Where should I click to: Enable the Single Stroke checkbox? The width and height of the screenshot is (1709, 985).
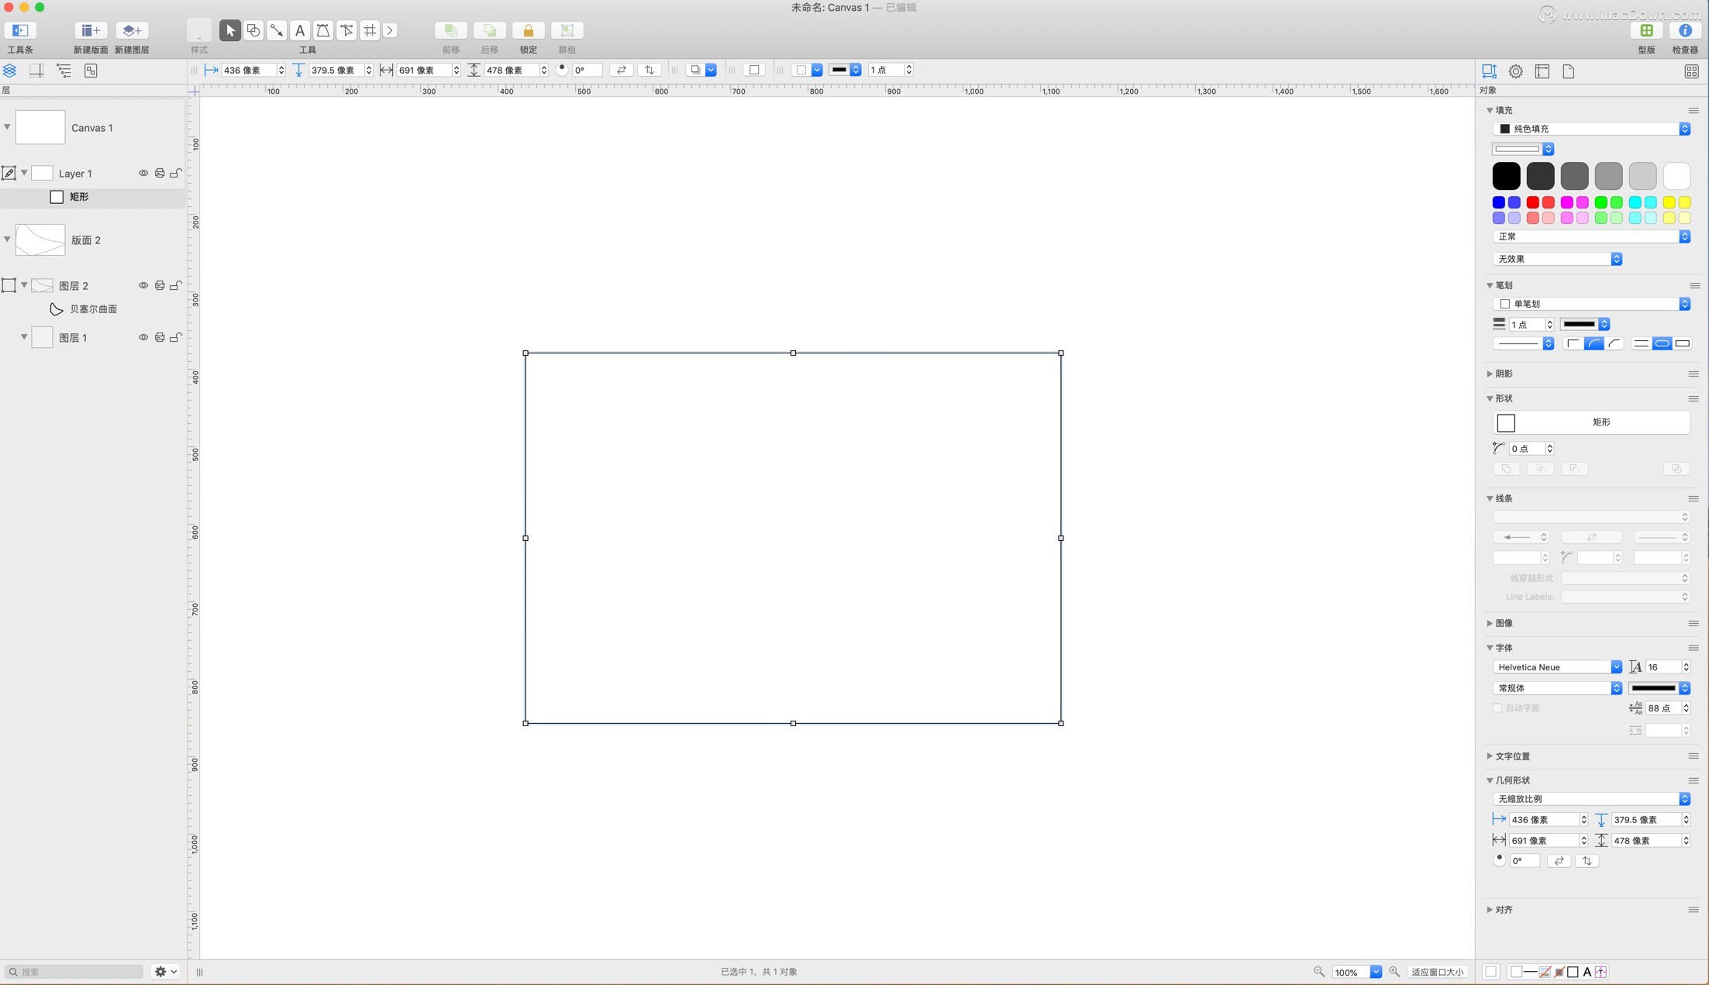[1504, 304]
